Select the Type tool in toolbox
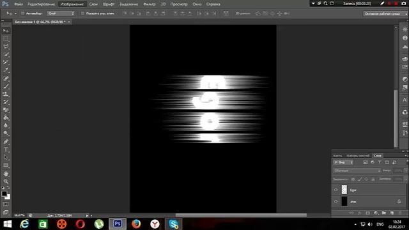Image resolution: width=409 pixels, height=230 pixels. click(x=6, y=149)
